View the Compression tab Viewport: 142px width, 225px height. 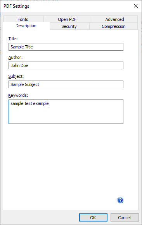[x=114, y=26]
